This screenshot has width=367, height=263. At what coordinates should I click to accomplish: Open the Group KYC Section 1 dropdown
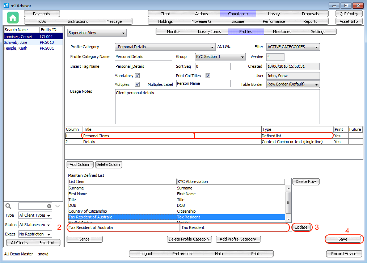[x=220, y=57]
